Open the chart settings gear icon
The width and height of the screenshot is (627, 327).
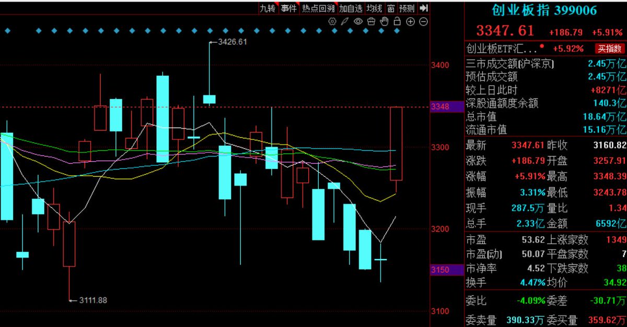coord(332,21)
